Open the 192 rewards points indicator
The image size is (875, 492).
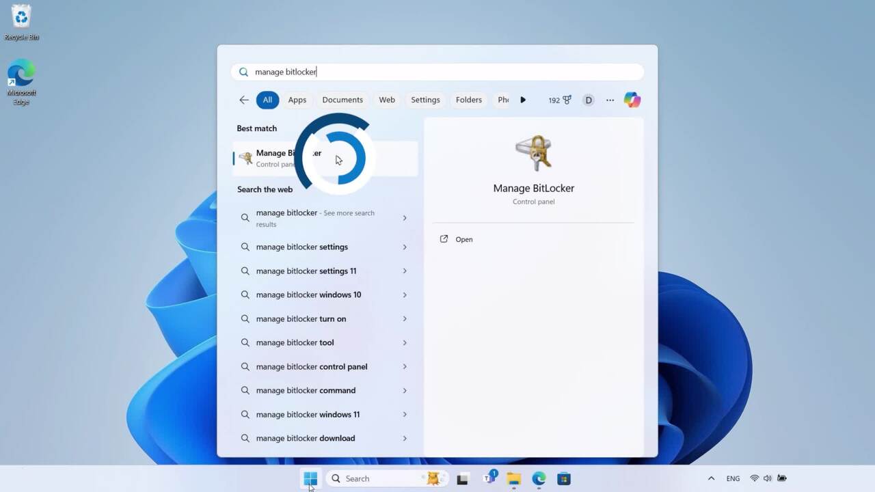tap(560, 100)
